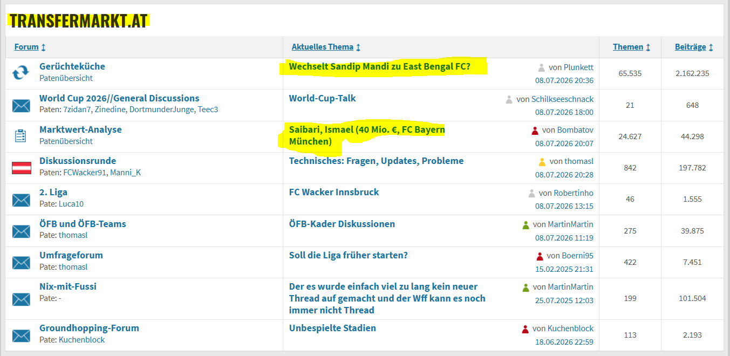730x356 pixels.
Task: Open moderator profile 7zidan7
Action: 77,109
